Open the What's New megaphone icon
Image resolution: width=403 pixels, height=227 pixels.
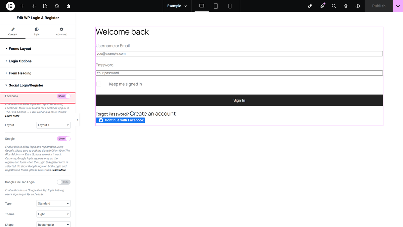tap(322, 6)
